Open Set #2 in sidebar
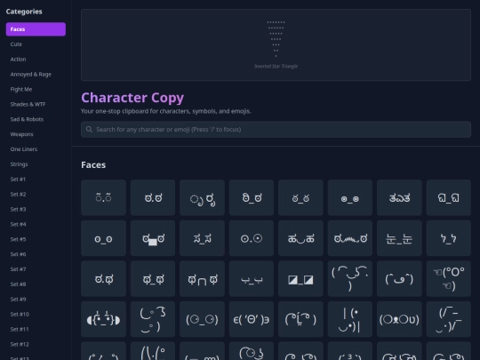 36,194
